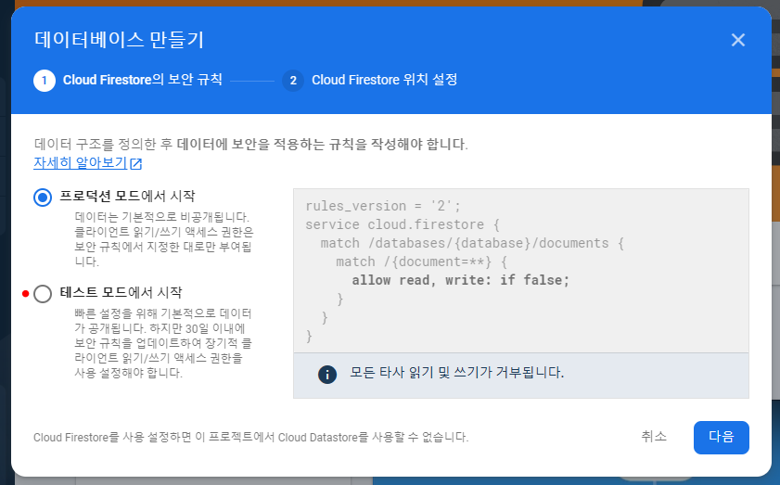Click the allow read, write: if false; line

point(460,280)
